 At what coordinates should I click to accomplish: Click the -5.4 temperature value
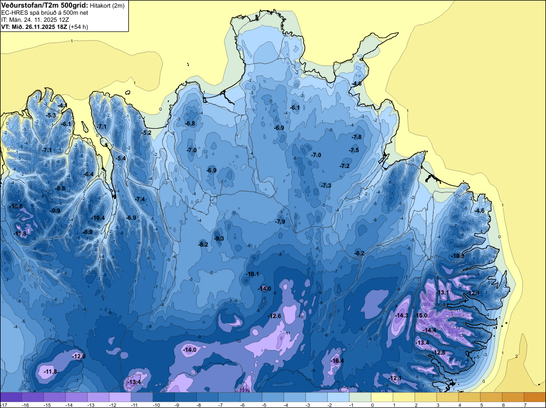[x=121, y=159]
